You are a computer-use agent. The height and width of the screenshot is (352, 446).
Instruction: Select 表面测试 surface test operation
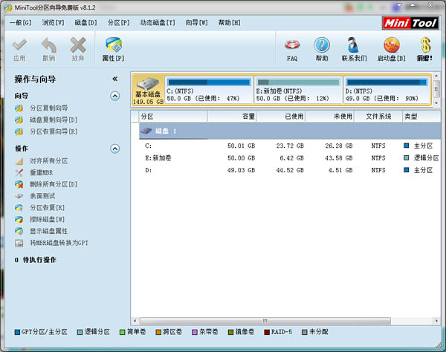(x=42, y=196)
